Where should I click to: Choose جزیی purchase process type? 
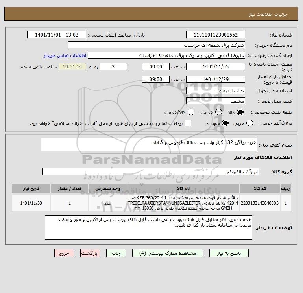pos(249,123)
